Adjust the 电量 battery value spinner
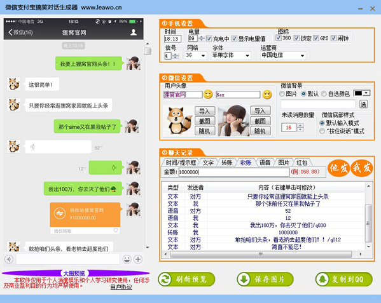This screenshot has height=303, width=381. point(202,38)
